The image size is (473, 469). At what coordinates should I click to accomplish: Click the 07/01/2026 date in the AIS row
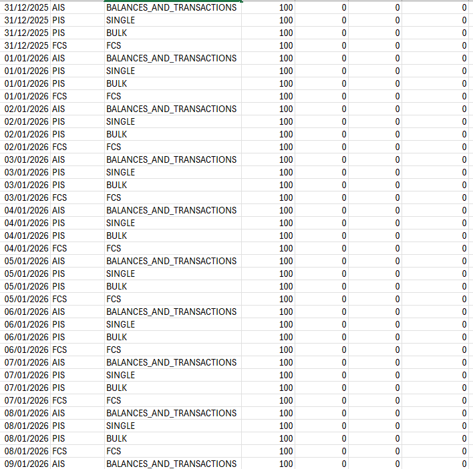tap(27, 362)
